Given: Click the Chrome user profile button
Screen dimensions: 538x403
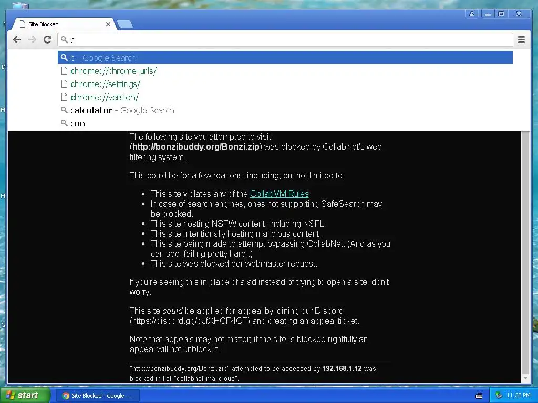Looking at the screenshot, I should 472,14.
